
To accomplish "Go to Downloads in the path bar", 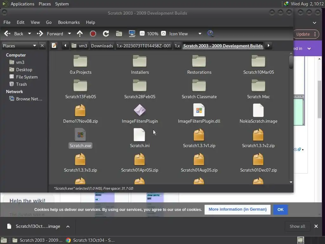I will coord(102,46).
